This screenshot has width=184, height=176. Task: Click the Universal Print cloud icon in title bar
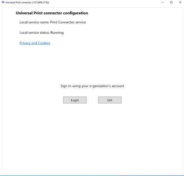tap(3, 2)
